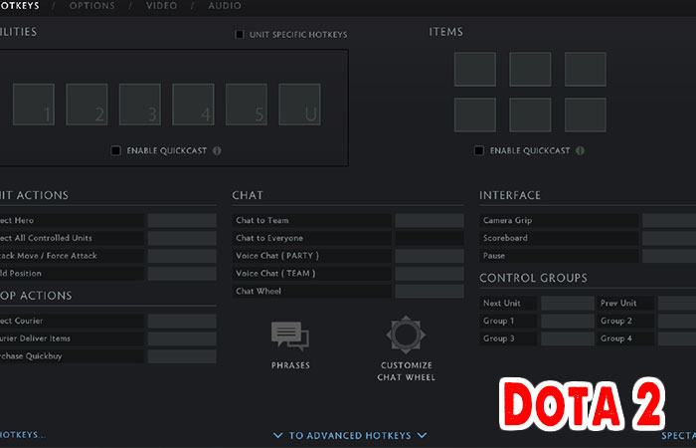Expand To Advanced Hotkeys right chevron
Image resolution: width=696 pixels, height=448 pixels.
click(422, 435)
